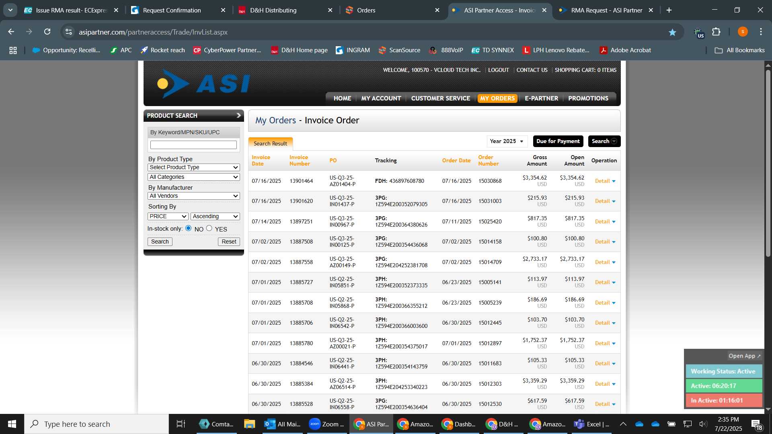Screen dimensions: 772x434
Task: Close the Orders browser tab
Action: pyautogui.click(x=437, y=10)
